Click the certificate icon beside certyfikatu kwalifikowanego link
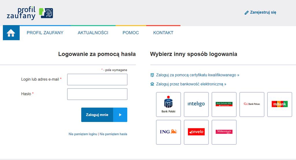The height and width of the screenshot is (160, 296). tap(152, 75)
